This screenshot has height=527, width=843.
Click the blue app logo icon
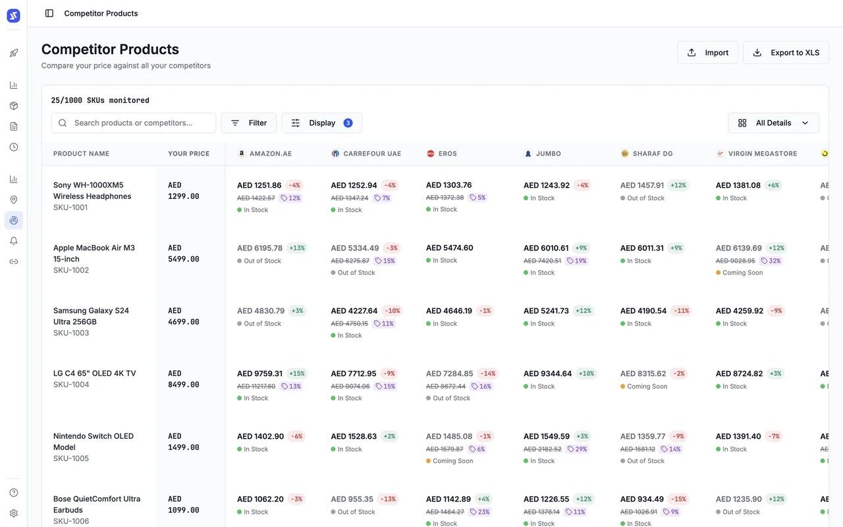[13, 16]
